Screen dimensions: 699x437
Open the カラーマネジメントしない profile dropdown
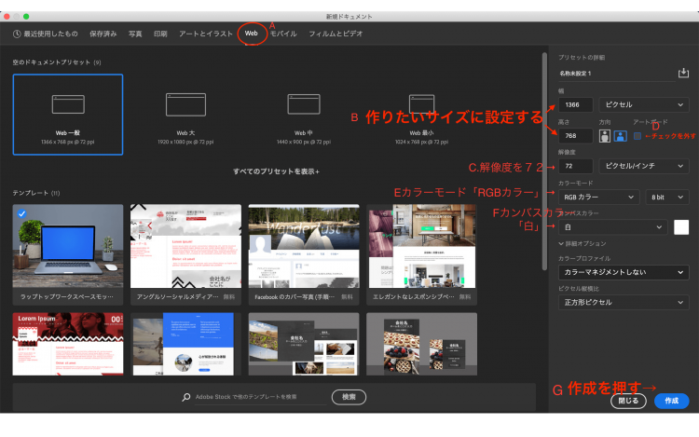[x=624, y=272]
